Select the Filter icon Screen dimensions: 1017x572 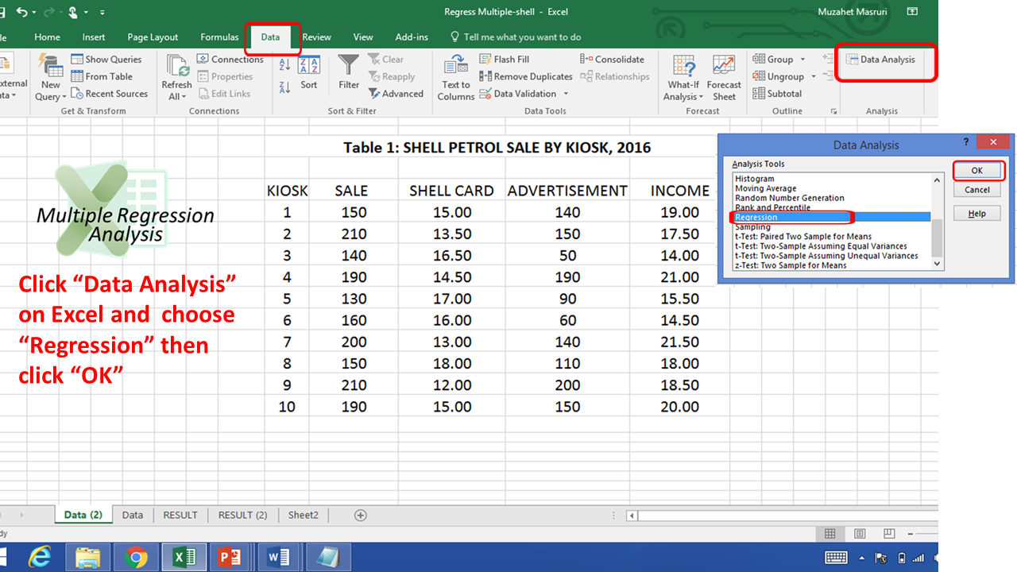[348, 75]
